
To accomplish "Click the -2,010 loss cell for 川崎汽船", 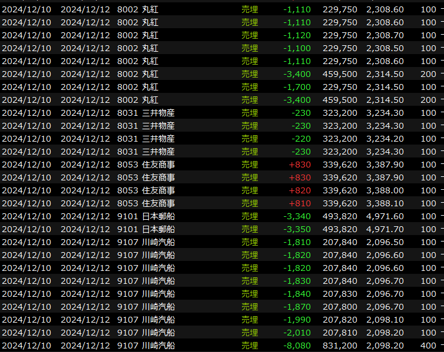I will click(x=297, y=333).
